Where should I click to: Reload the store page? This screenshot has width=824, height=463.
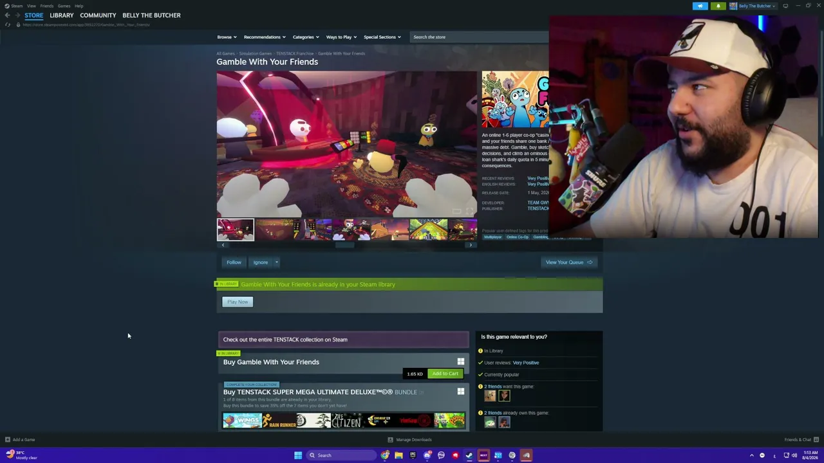(8, 24)
